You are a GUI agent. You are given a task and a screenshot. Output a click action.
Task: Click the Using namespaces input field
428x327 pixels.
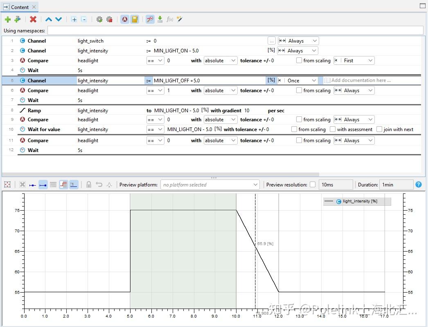click(x=235, y=31)
